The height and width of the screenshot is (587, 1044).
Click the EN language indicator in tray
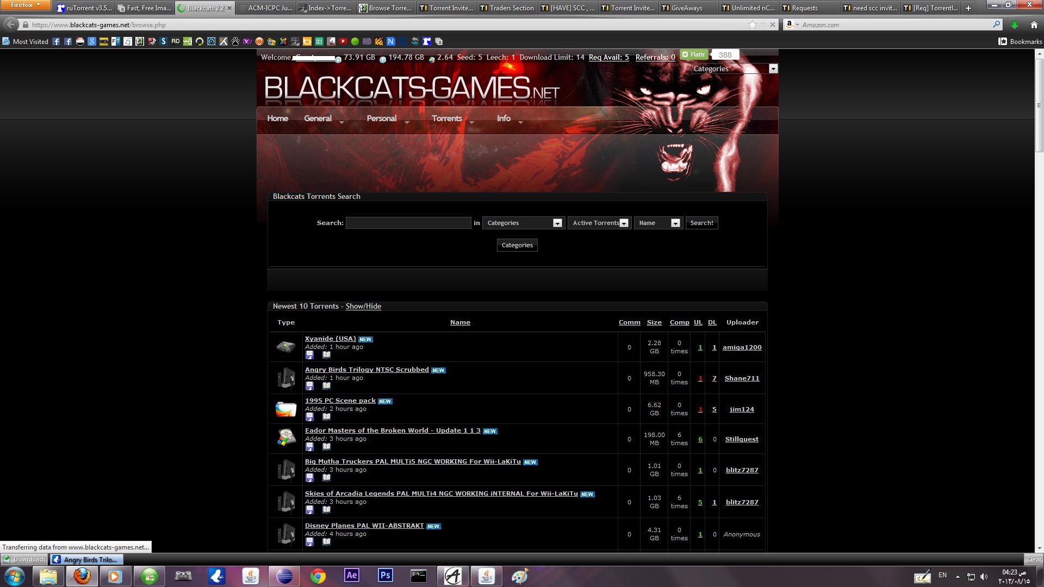tap(942, 576)
